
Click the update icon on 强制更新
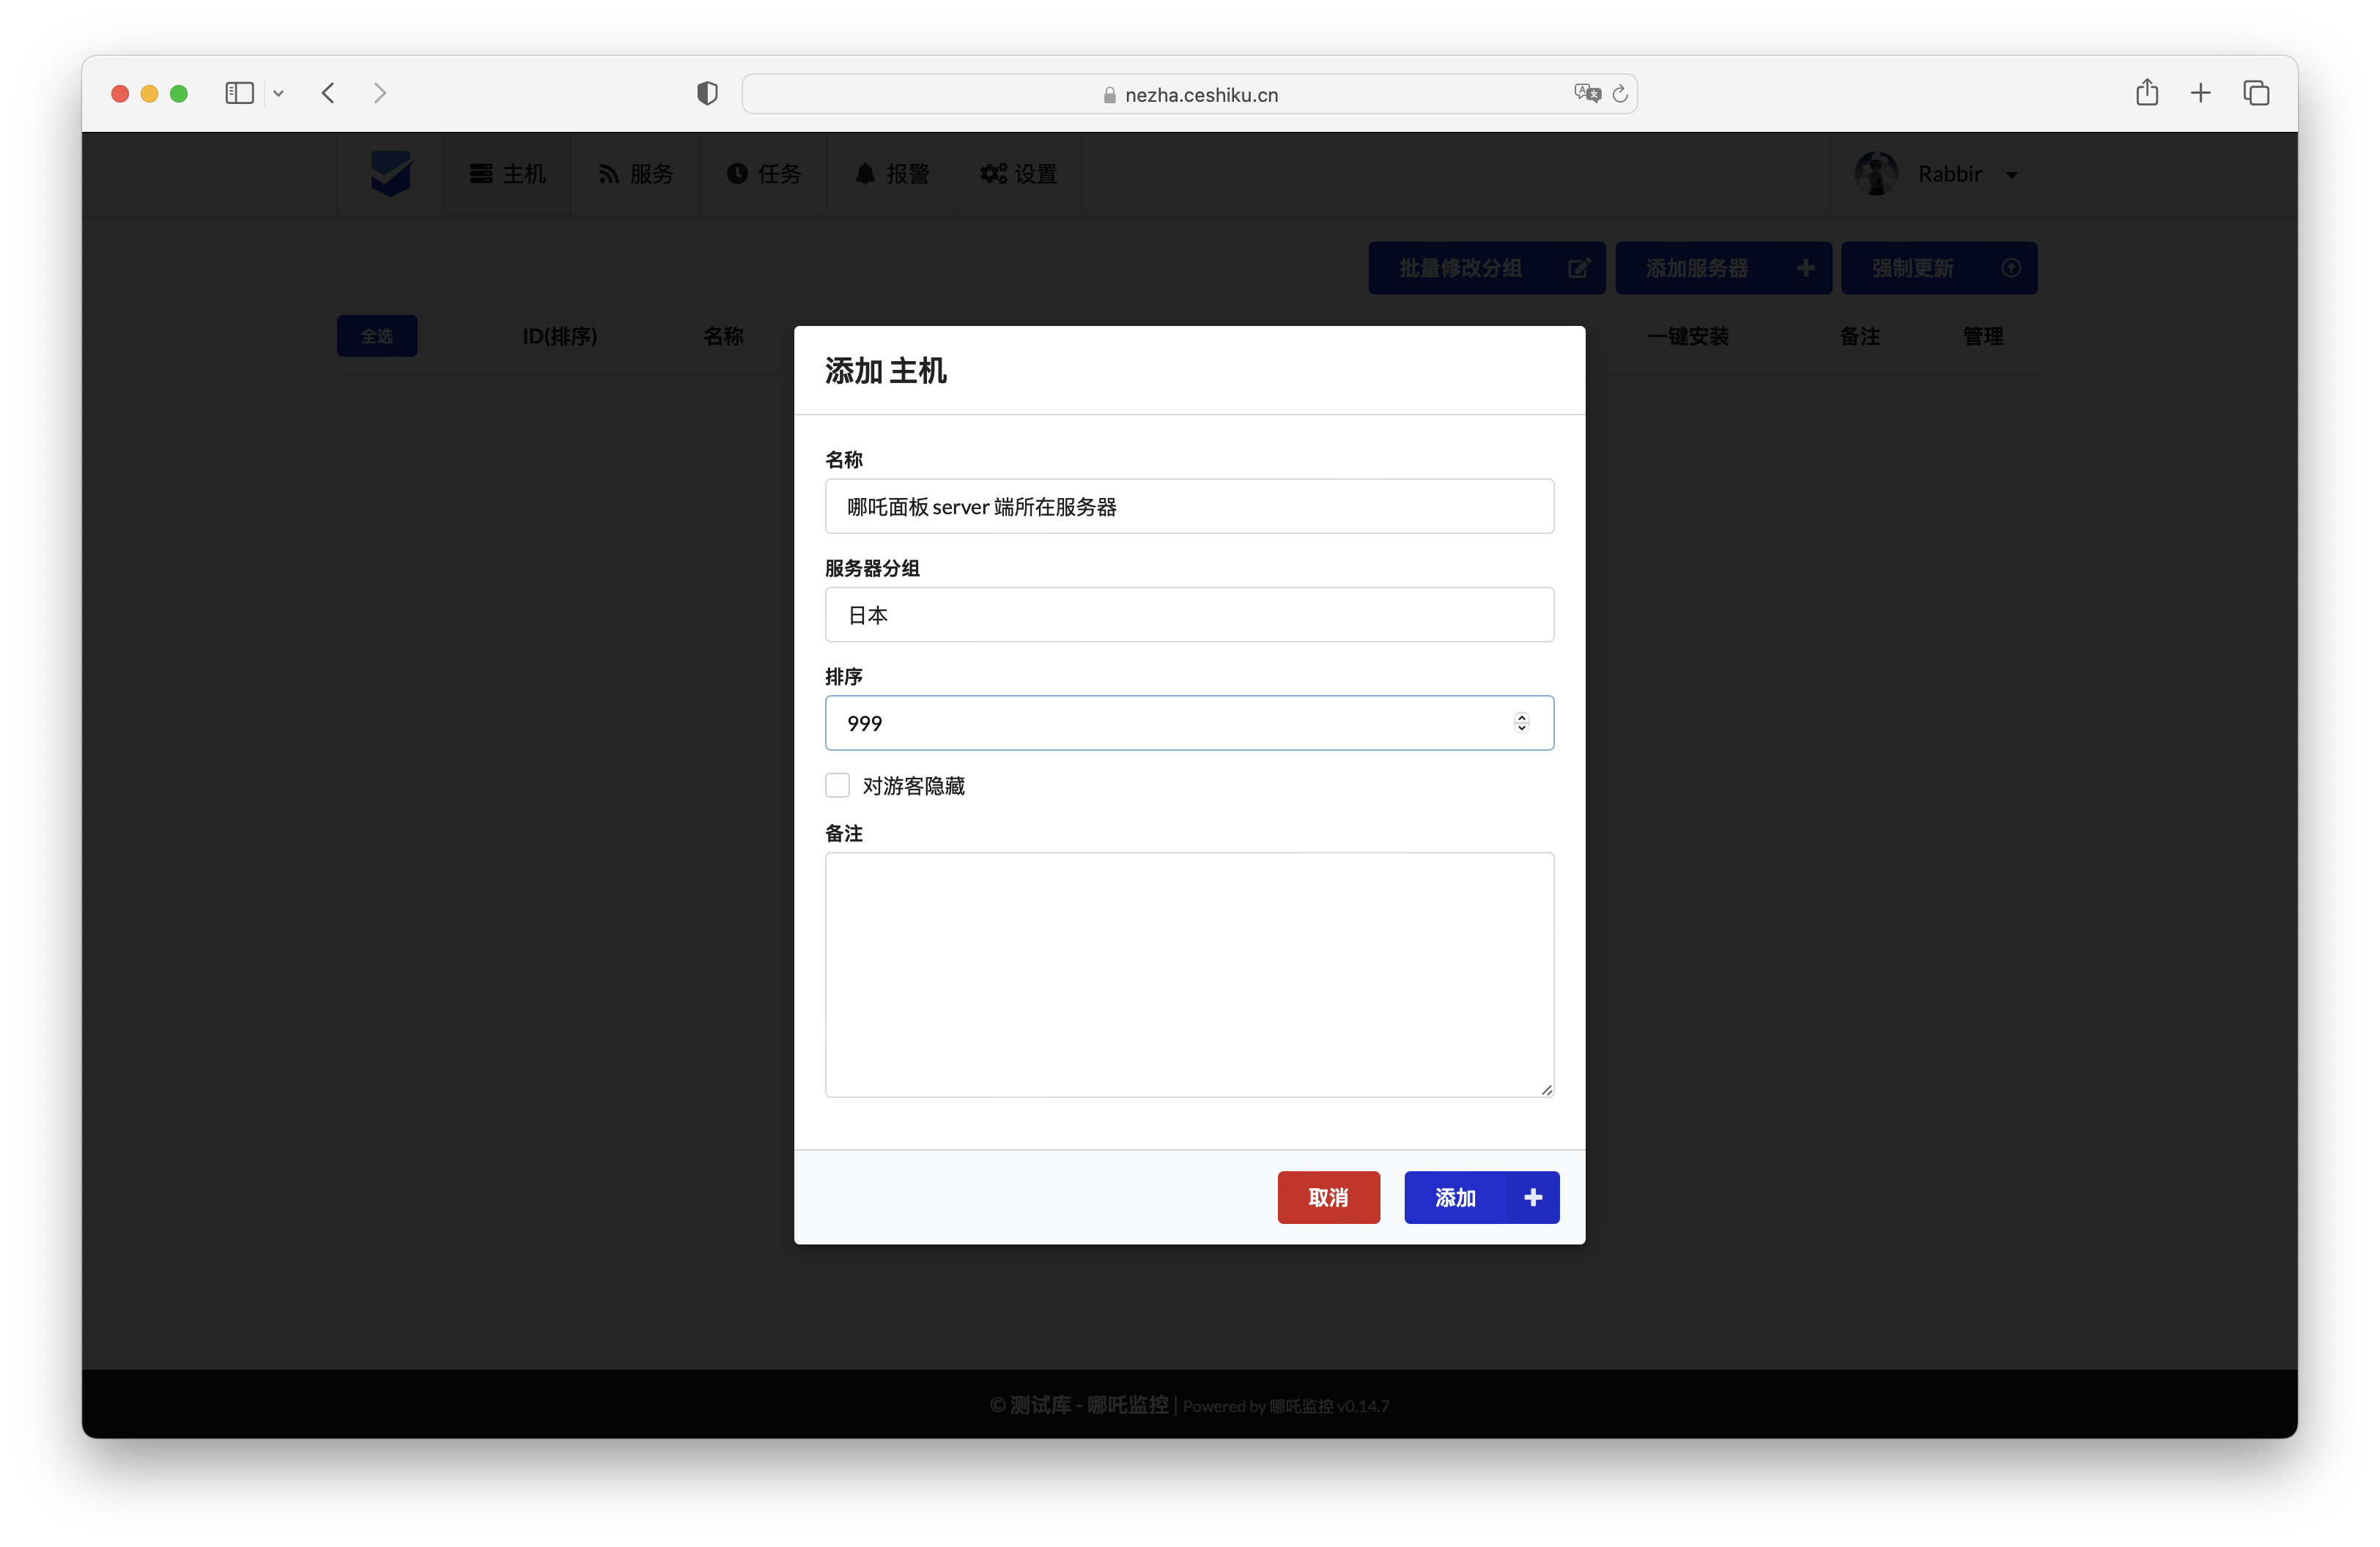coord(2010,268)
